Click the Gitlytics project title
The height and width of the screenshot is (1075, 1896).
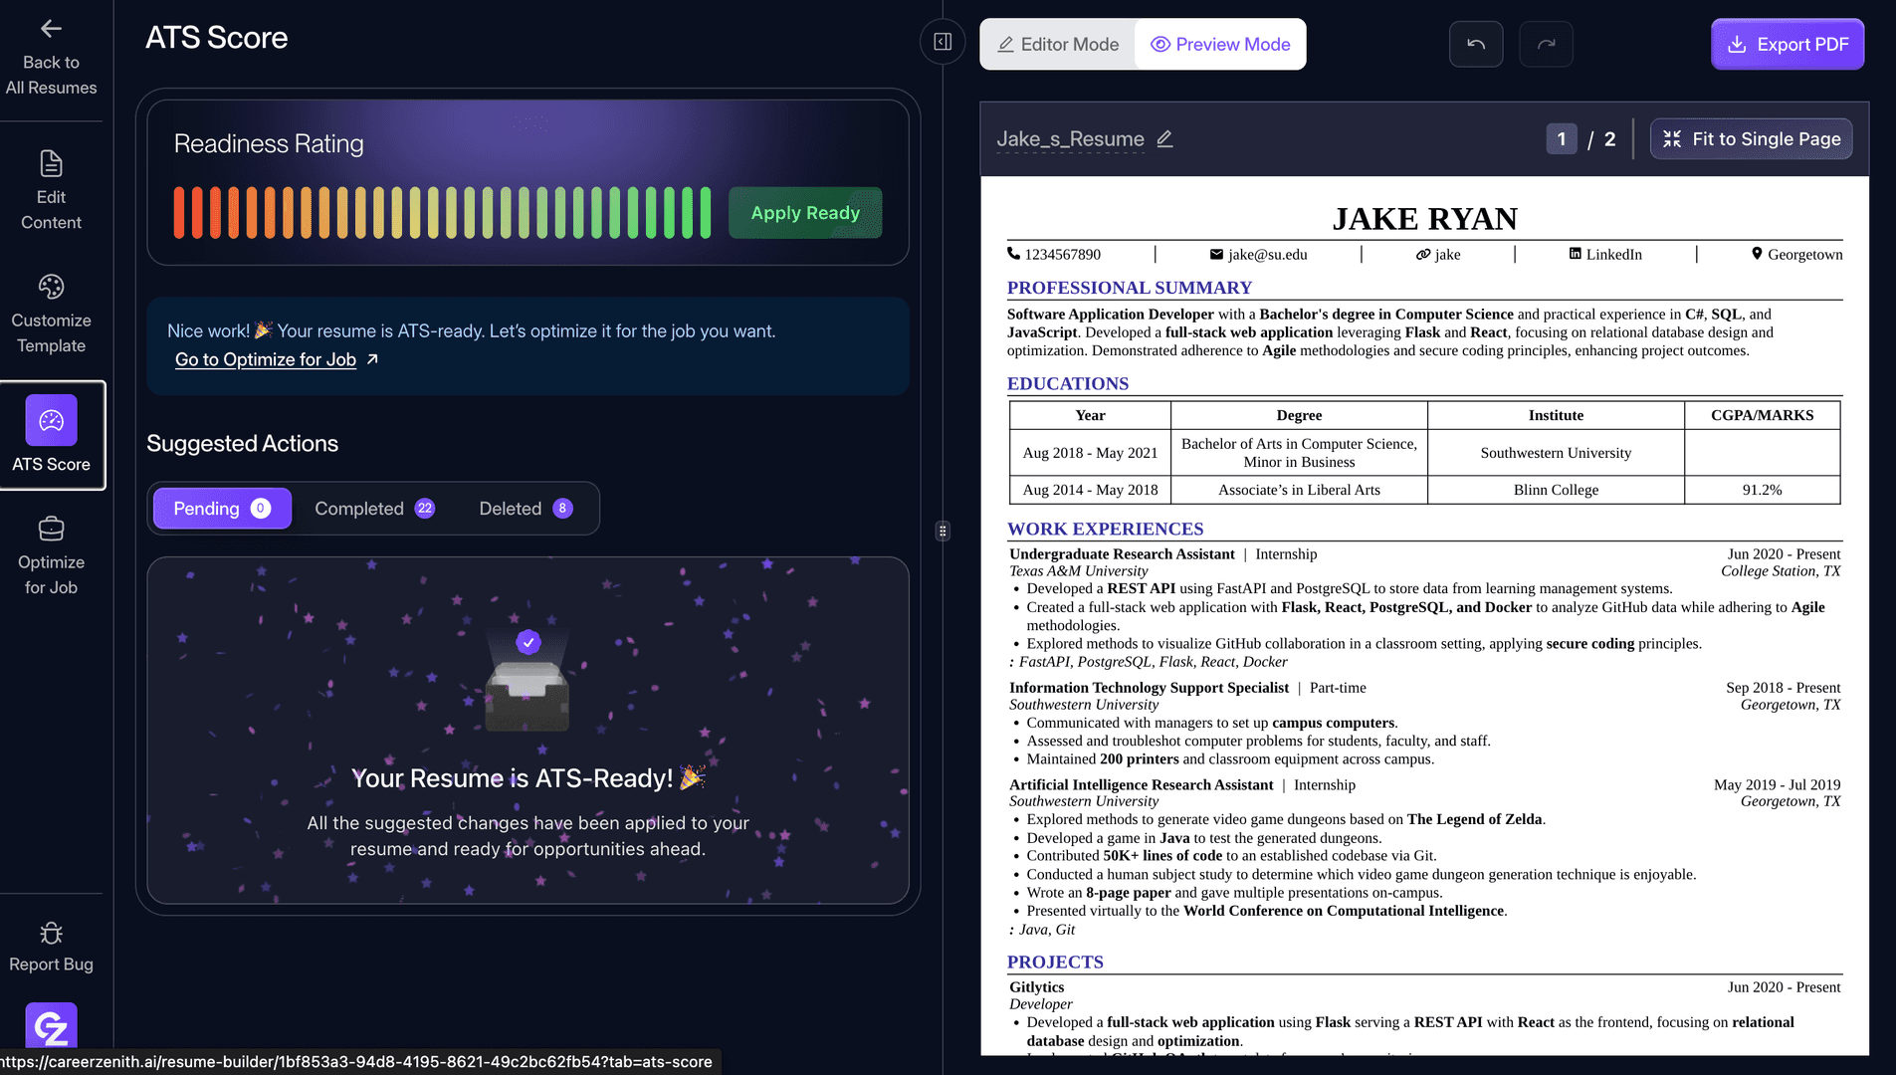tap(1036, 986)
